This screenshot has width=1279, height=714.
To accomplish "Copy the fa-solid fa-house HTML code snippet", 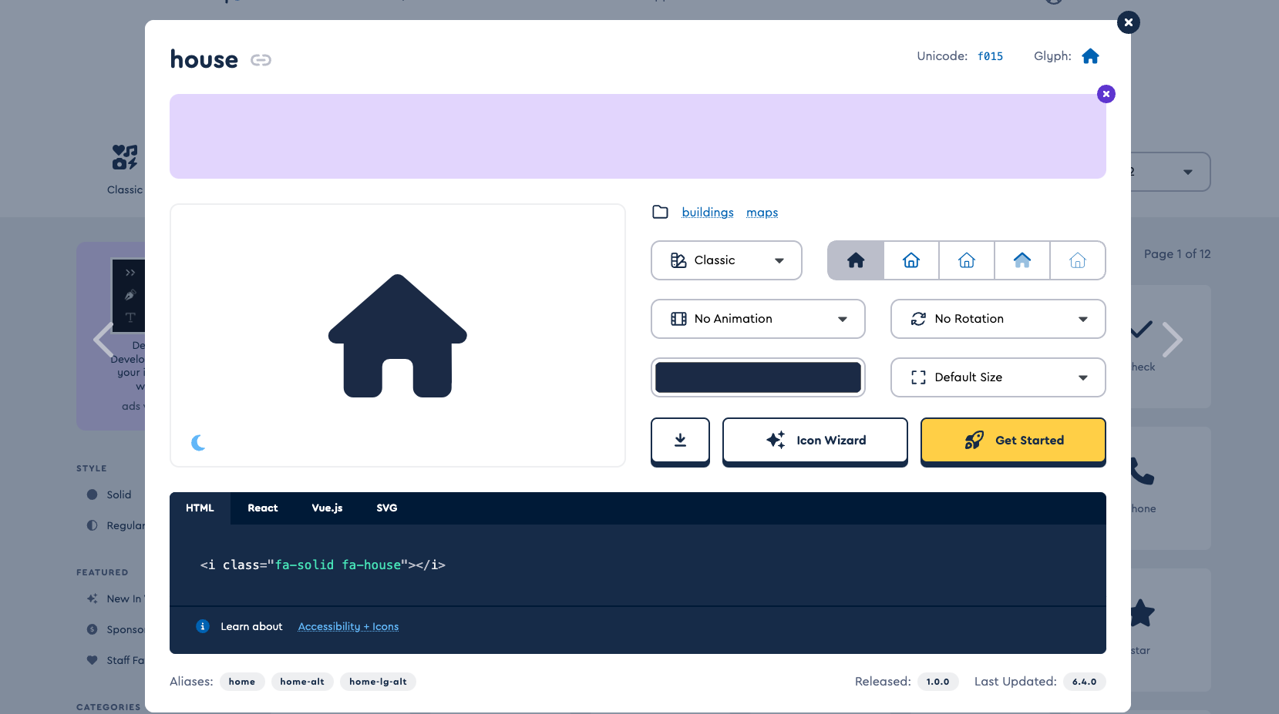I will pyautogui.click(x=323, y=565).
